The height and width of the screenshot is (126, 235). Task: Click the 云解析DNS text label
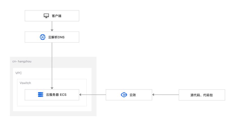click(56, 37)
